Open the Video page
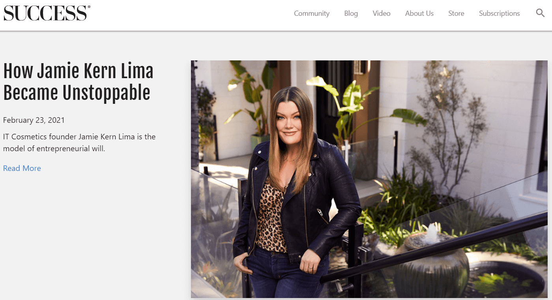 pyautogui.click(x=382, y=13)
